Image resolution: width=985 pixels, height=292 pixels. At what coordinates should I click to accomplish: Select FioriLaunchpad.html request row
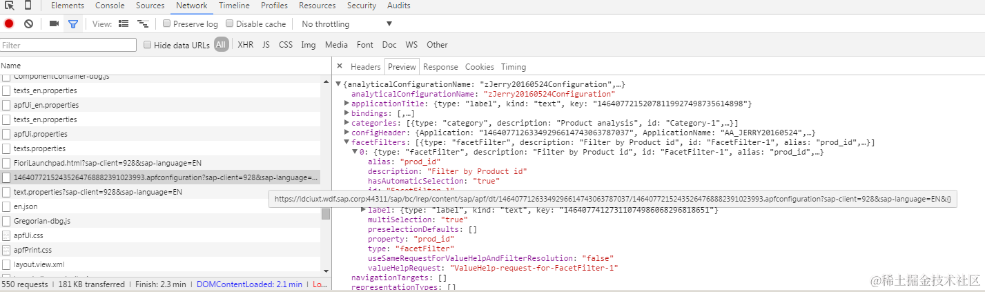pos(160,163)
